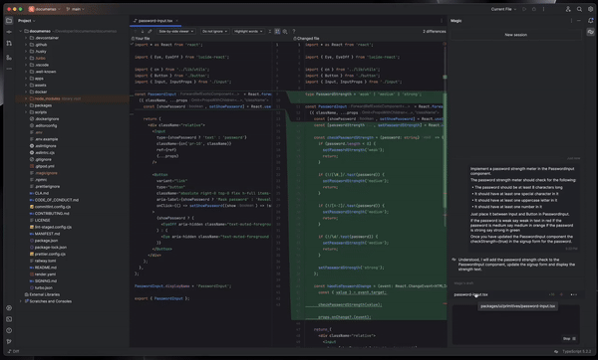
Task: Expand the packages folder
Action: [26, 105]
